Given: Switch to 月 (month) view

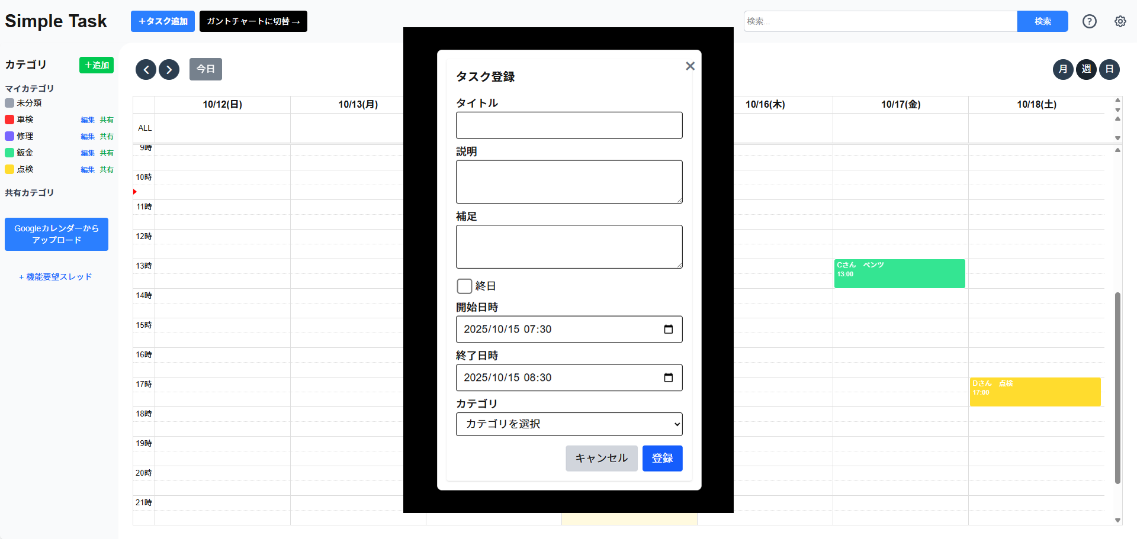Looking at the screenshot, I should (x=1063, y=69).
